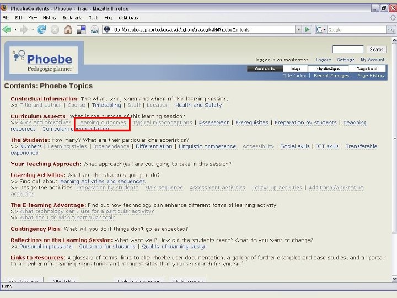Viewport: 397px width, 298px height.
Task: Open the Differentiation link
Action: point(154,146)
